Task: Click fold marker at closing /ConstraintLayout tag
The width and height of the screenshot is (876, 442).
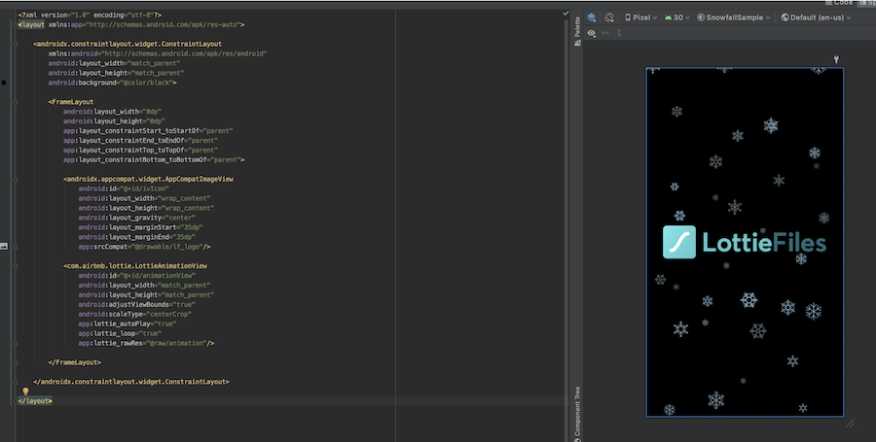Action: [x=16, y=382]
